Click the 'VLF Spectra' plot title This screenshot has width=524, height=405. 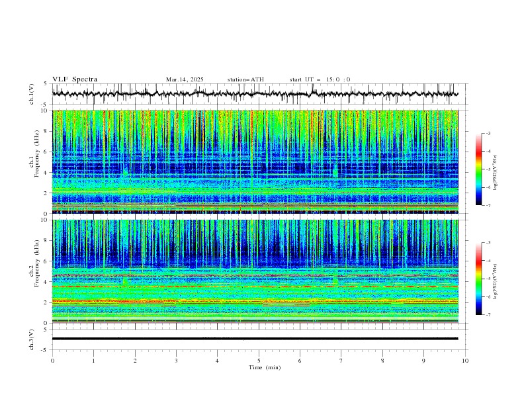point(75,79)
